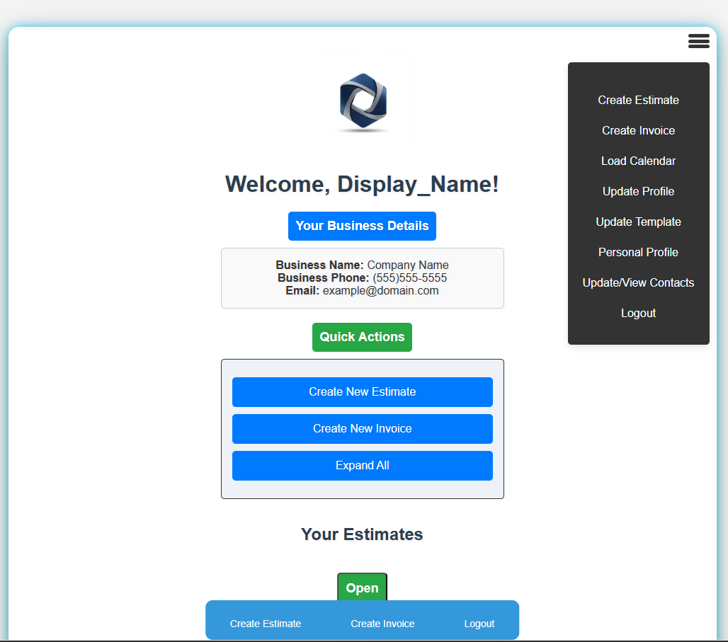728x642 pixels.
Task: Log out using the side menu
Action: click(x=638, y=313)
